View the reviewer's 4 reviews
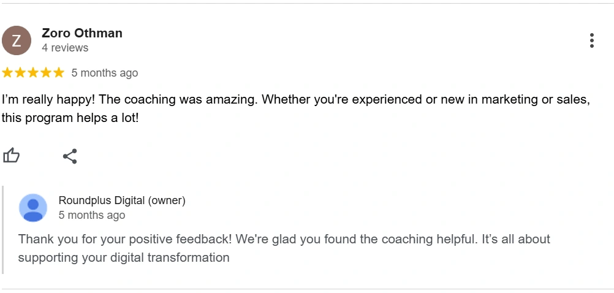 click(65, 48)
